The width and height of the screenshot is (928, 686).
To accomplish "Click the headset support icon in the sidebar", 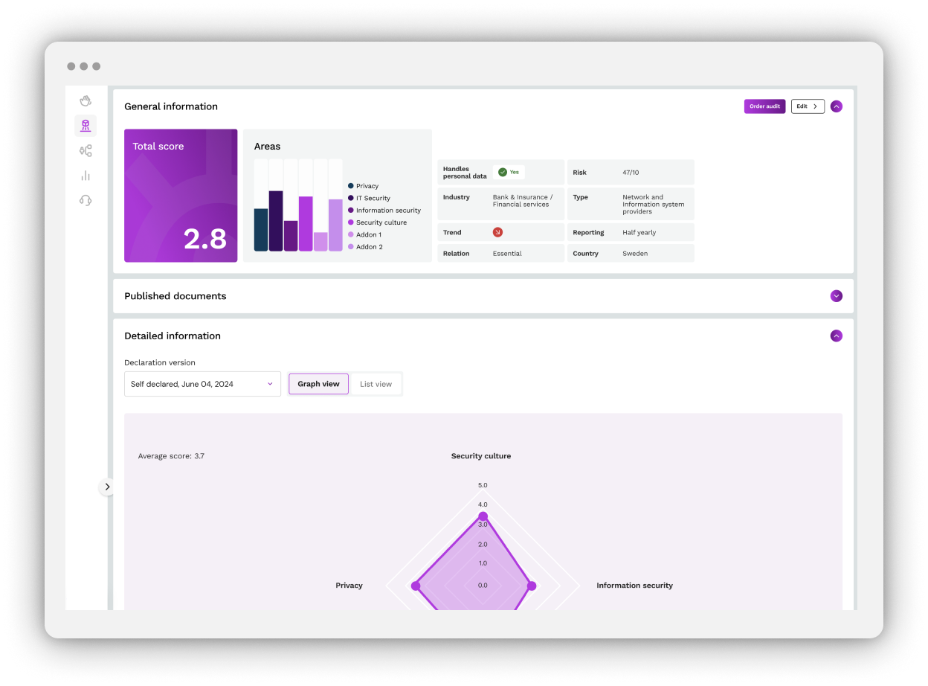I will [86, 200].
